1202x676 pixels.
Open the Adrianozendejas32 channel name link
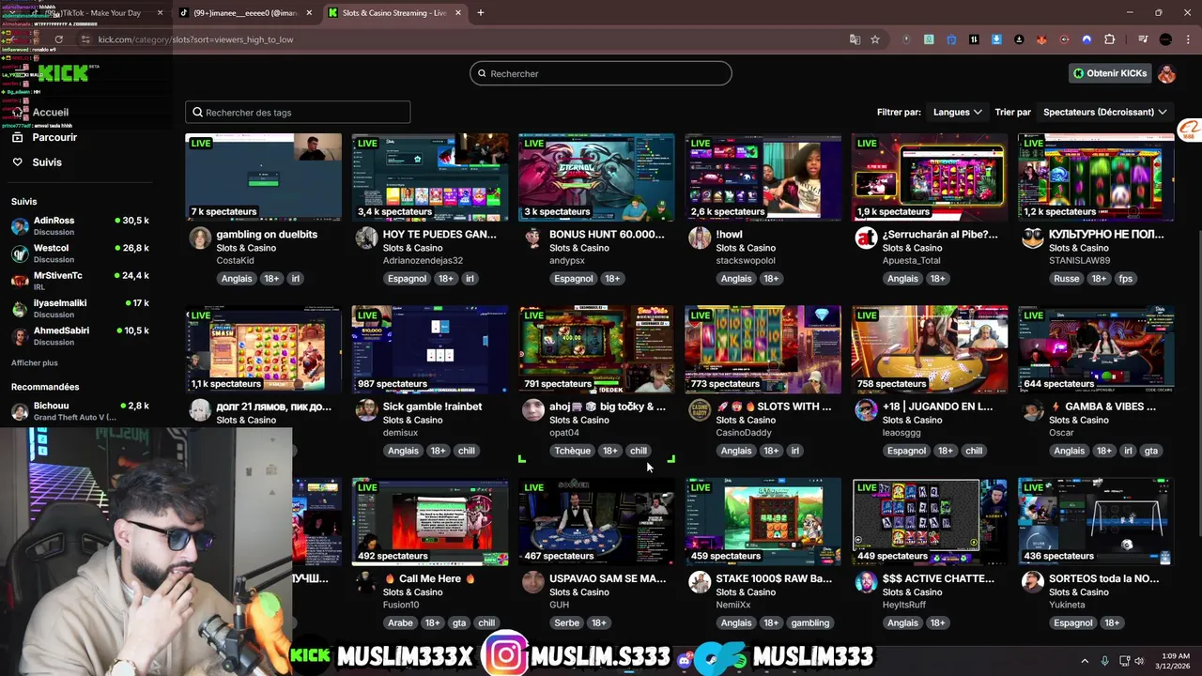pos(423,261)
